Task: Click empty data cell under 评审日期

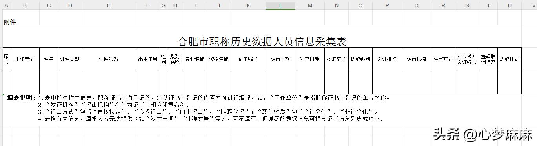Action: click(x=280, y=82)
